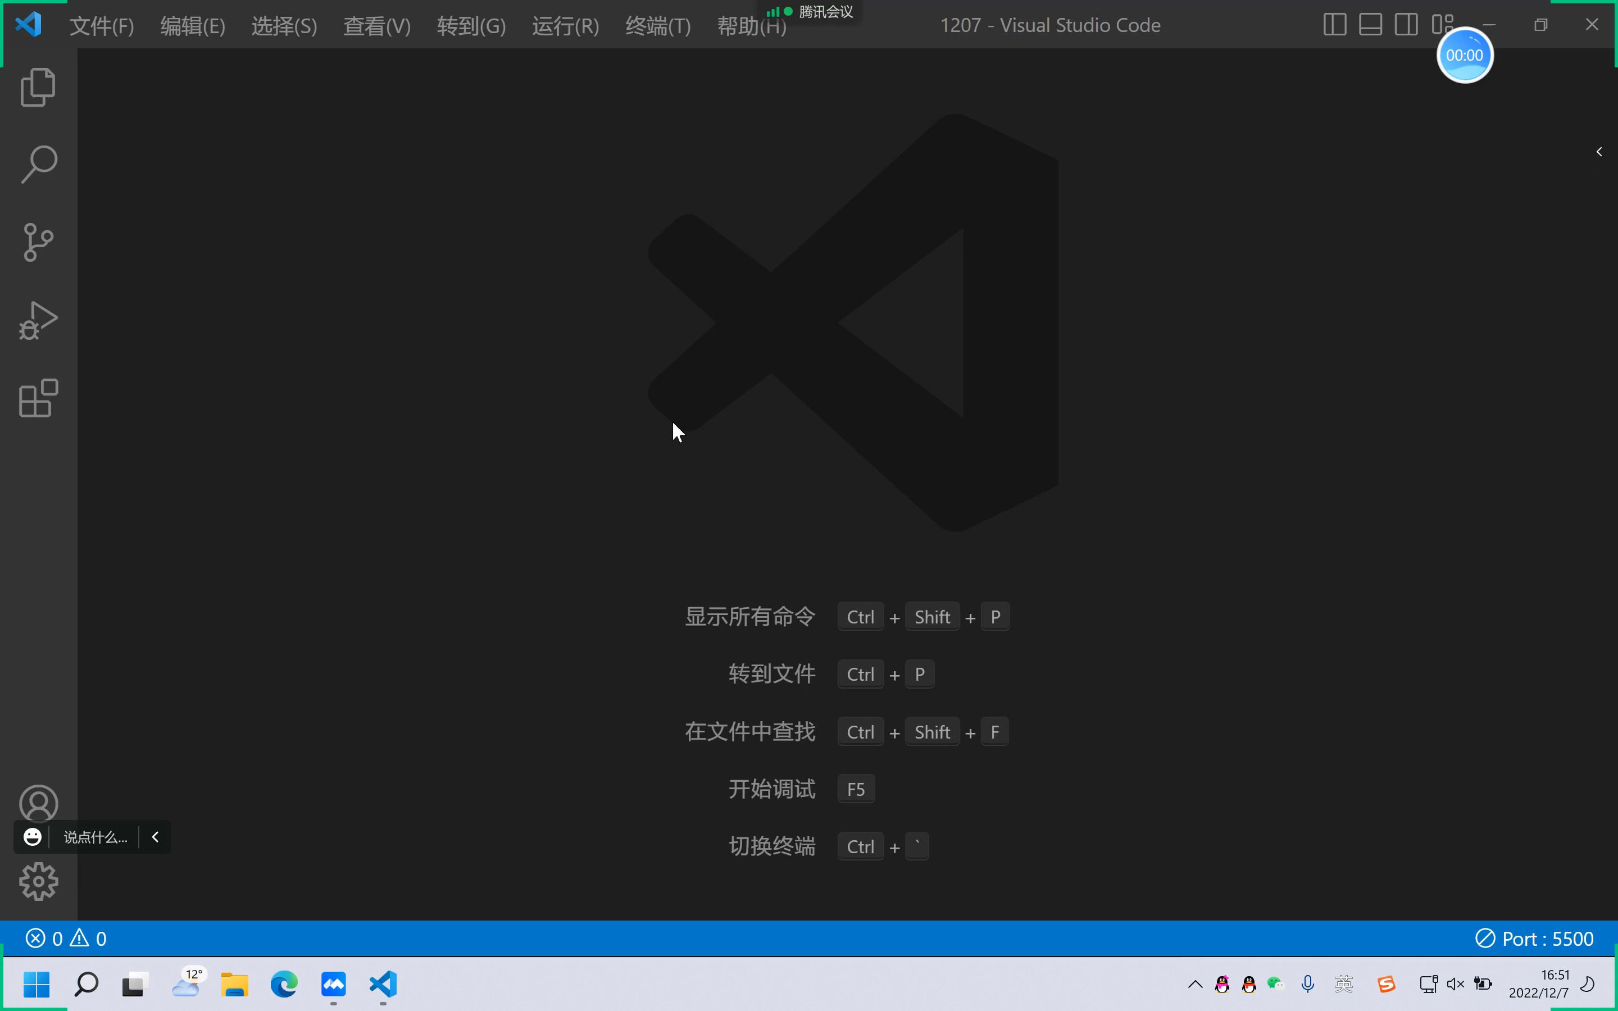This screenshot has width=1618, height=1011.
Task: Click the 说点什么... chat input
Action: click(95, 837)
